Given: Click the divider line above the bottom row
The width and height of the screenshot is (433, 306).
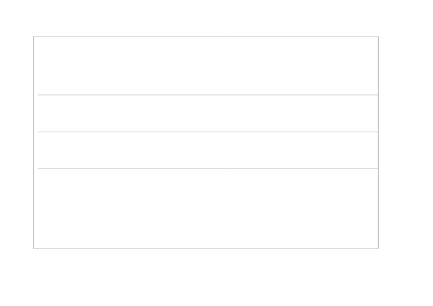Looking at the screenshot, I should tap(207, 169).
